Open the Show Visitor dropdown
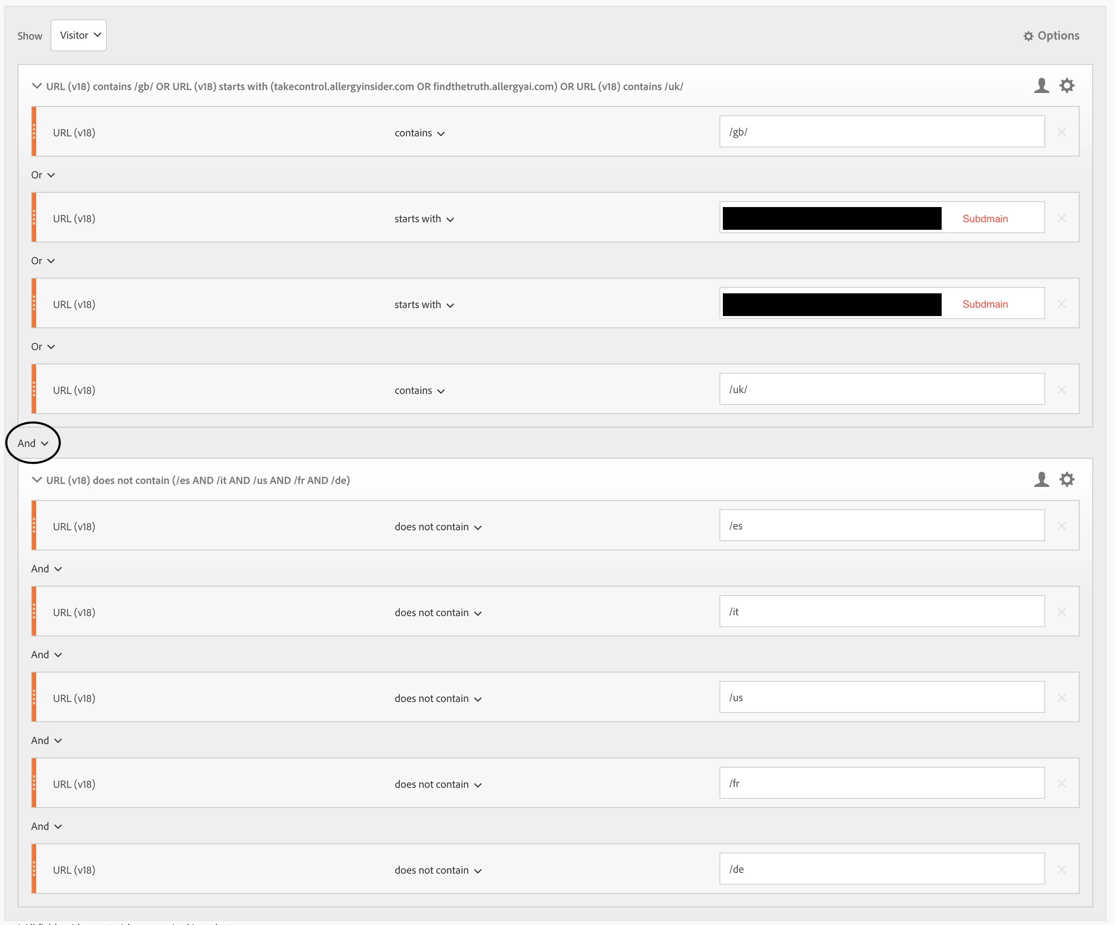1115x925 pixels. click(x=79, y=36)
